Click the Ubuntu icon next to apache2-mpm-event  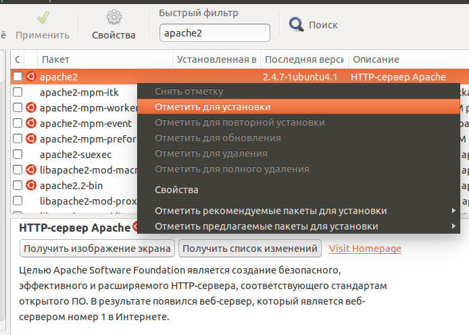coord(31,123)
